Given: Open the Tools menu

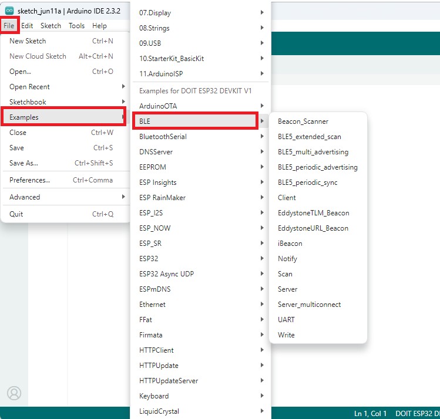Looking at the screenshot, I should click(x=76, y=26).
